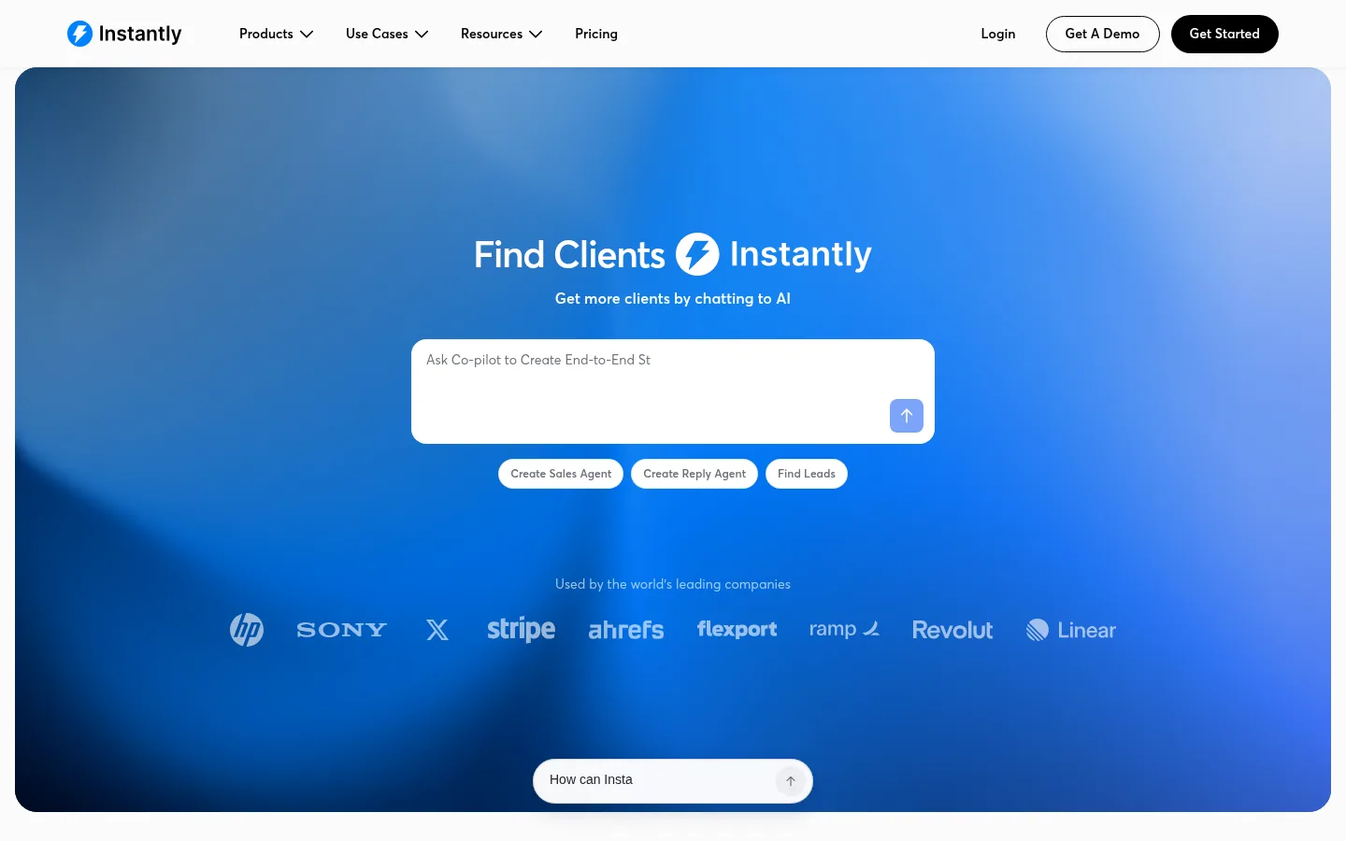Click 'Get more clients by chatting to AI' text
The width and height of the screenshot is (1346, 841).
[673, 298]
